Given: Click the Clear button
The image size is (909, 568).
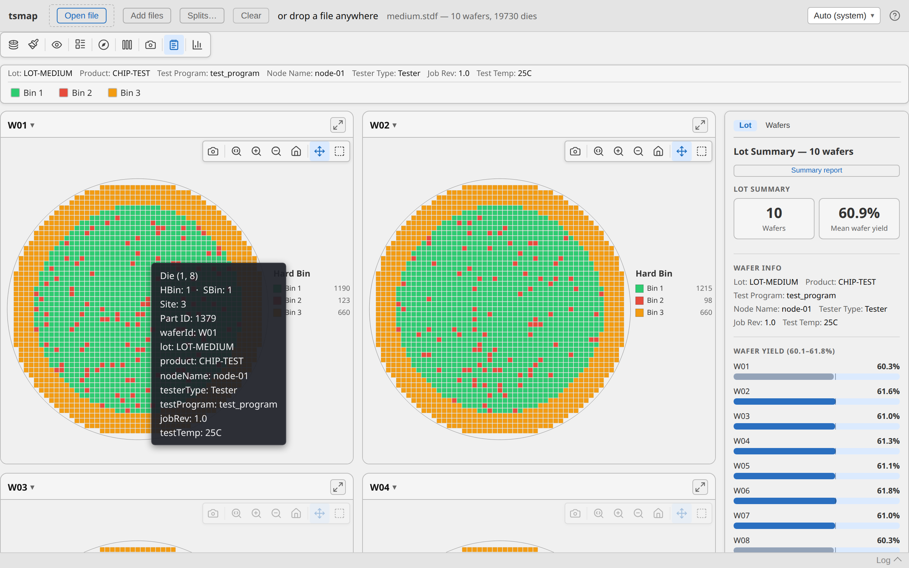Looking at the screenshot, I should [x=251, y=15].
